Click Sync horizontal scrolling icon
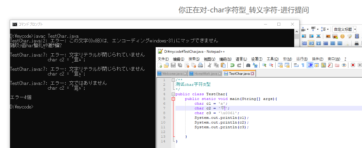Screen dimensions: 362x148 287,65
